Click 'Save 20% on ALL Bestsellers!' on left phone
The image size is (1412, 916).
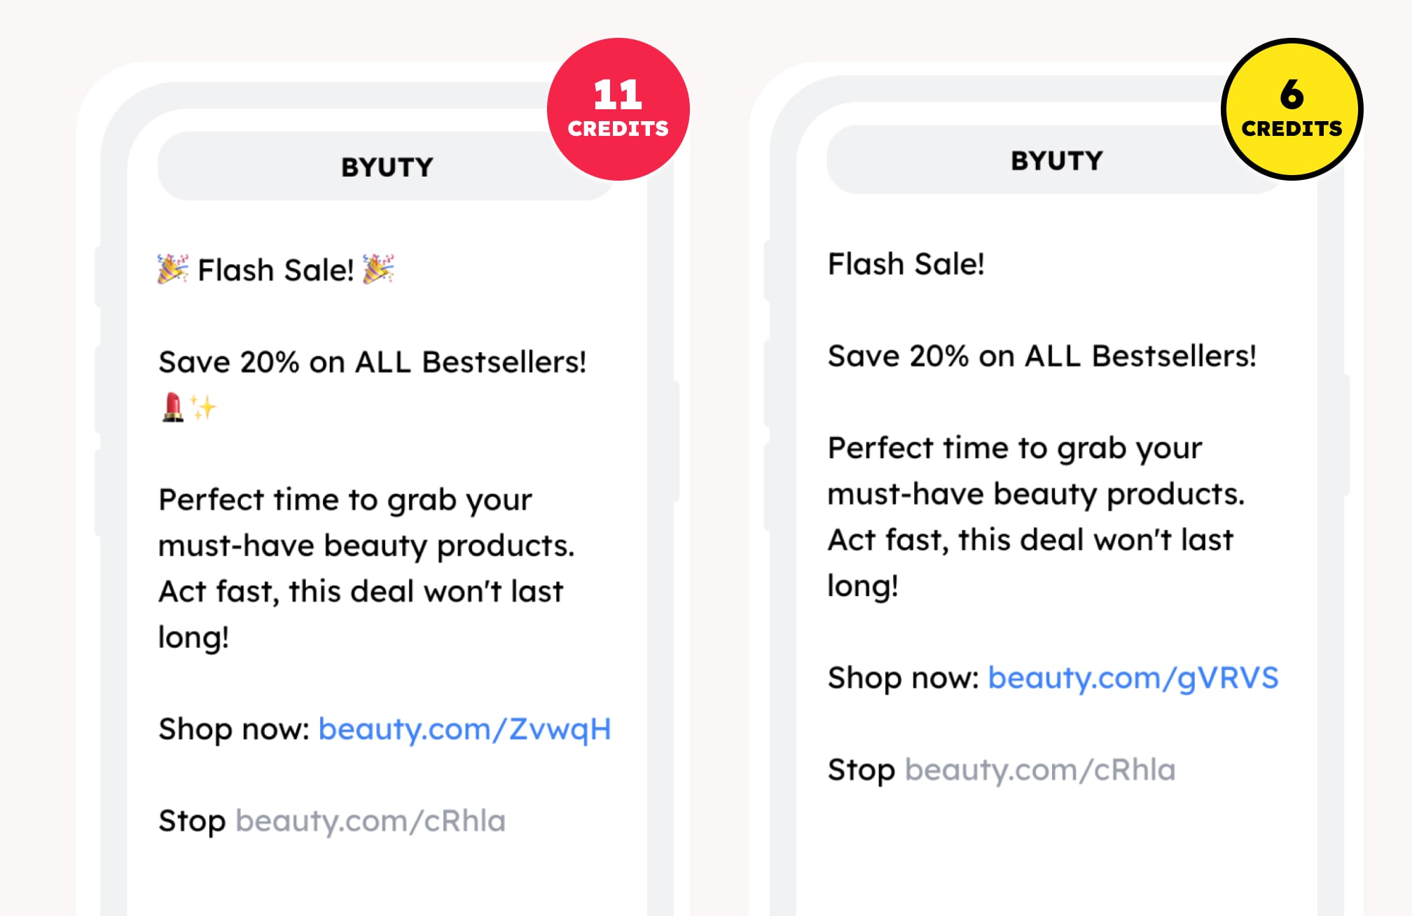(372, 362)
